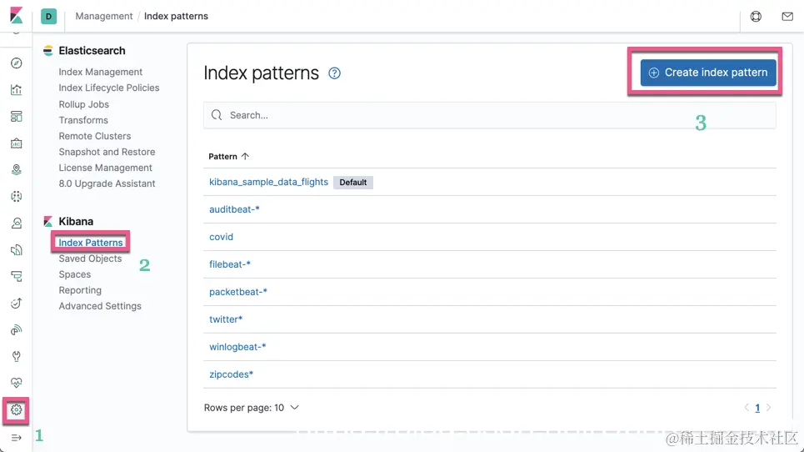Viewport: 804px width, 452px height.
Task: Open Management gear icon in sidebar
Action: (x=17, y=410)
